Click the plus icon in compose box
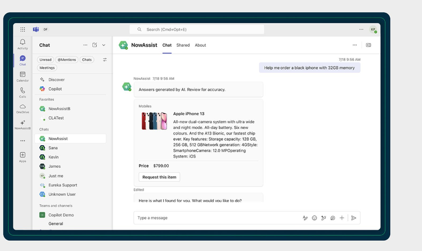Screen dimensions: 422x251 342,218
